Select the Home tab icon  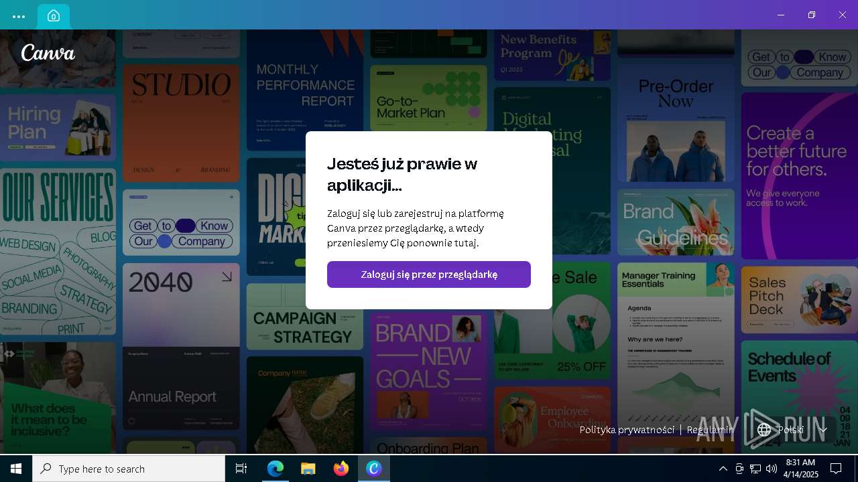(x=54, y=16)
